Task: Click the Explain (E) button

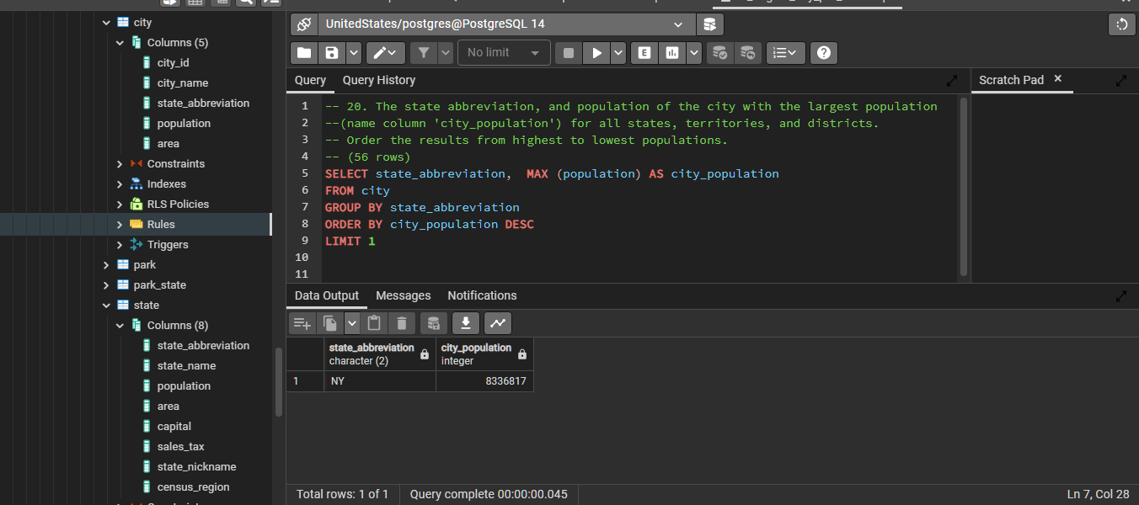Action: coord(644,53)
